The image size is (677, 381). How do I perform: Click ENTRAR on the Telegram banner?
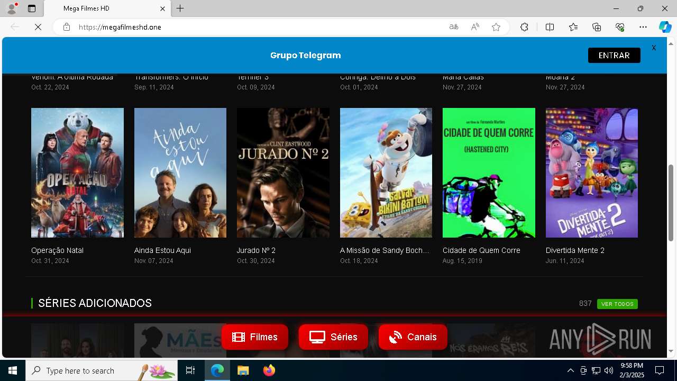pyautogui.click(x=614, y=55)
